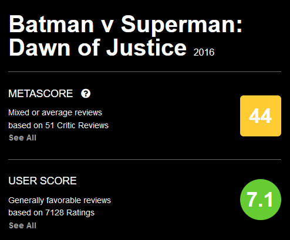Select the 2016 release year label
The image size is (290, 240).
[204, 52]
